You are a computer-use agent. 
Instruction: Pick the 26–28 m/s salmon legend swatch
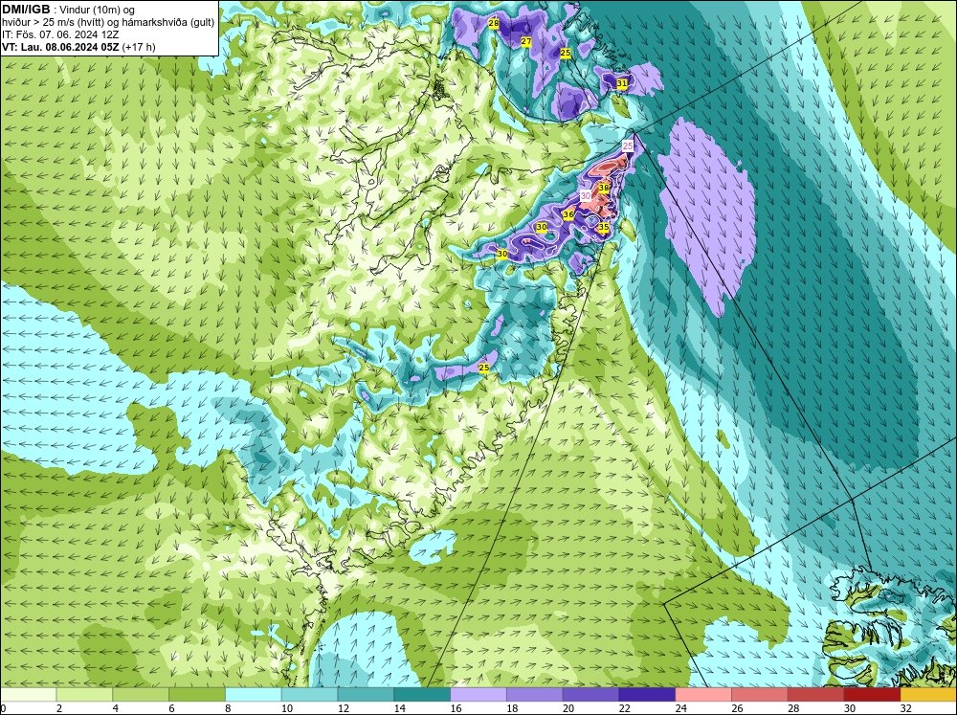[x=760, y=695]
